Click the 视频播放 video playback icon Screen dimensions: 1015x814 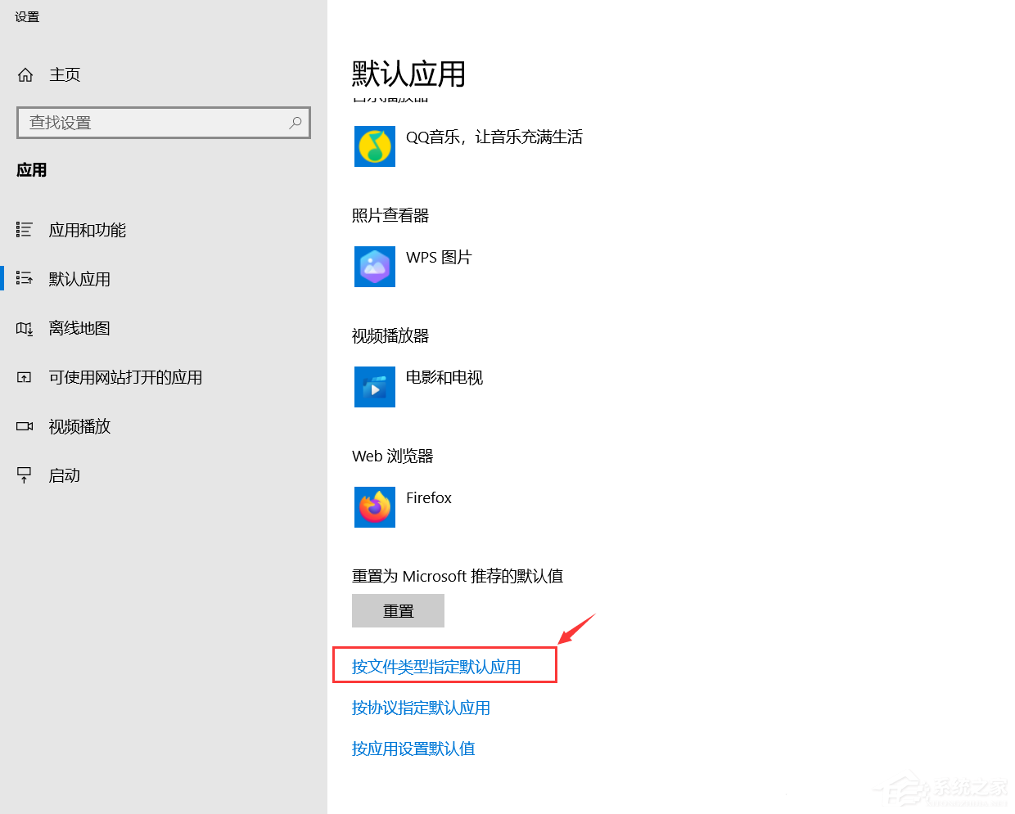(x=25, y=426)
